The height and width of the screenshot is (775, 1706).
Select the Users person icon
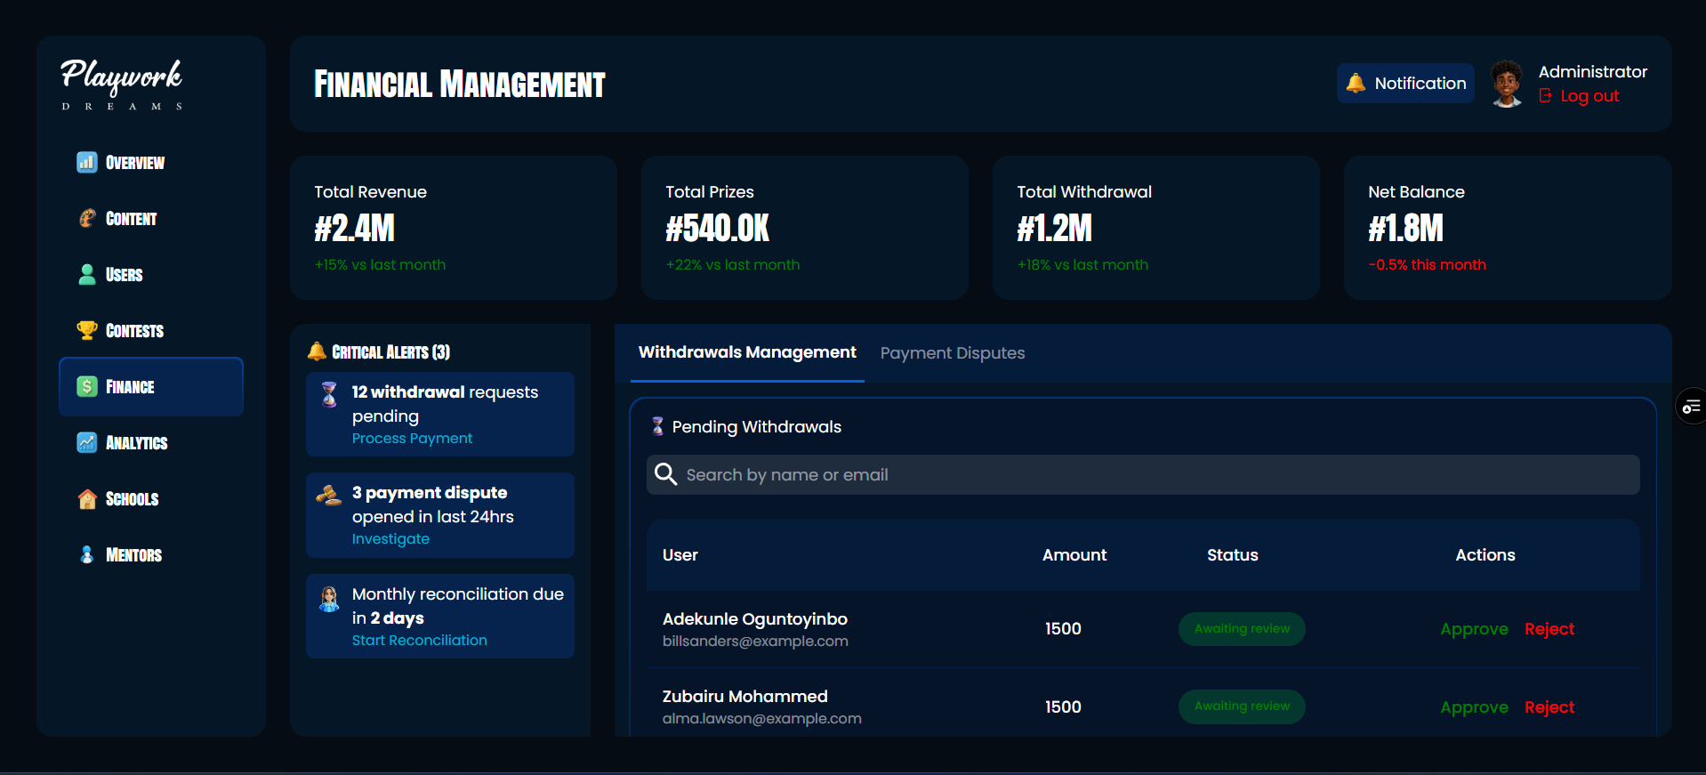86,274
